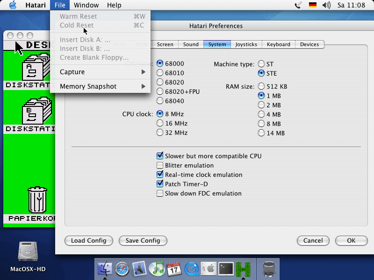Switch to the Keyboard tab
The width and height of the screenshot is (374, 280).
tap(279, 44)
